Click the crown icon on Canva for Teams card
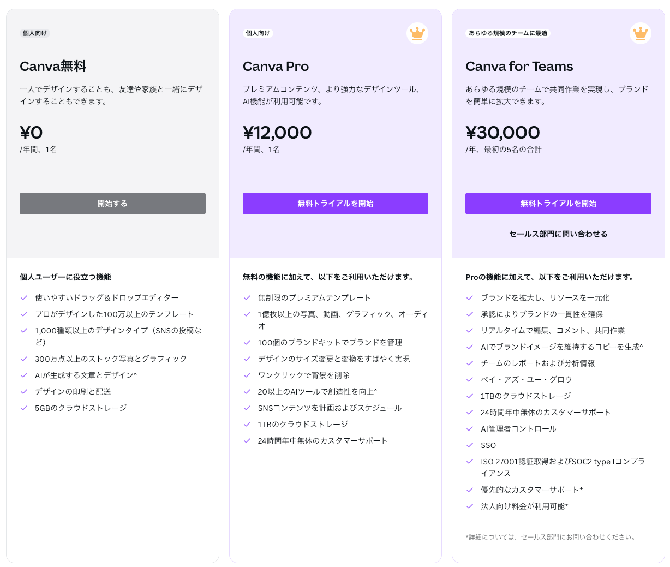The image size is (670, 567). click(641, 33)
